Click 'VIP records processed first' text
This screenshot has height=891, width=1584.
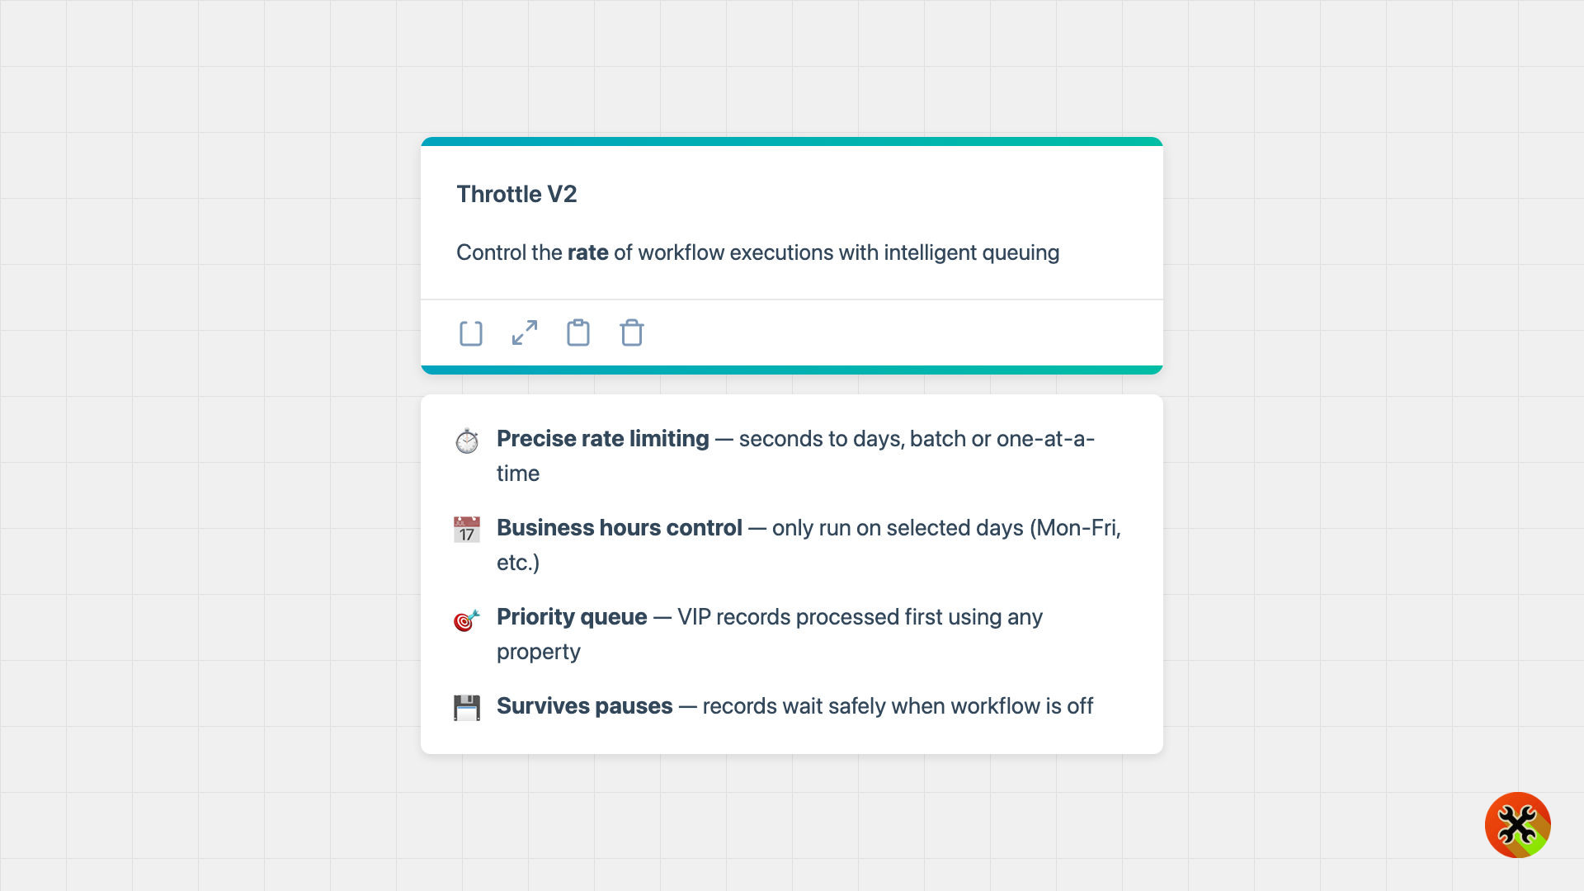click(808, 617)
